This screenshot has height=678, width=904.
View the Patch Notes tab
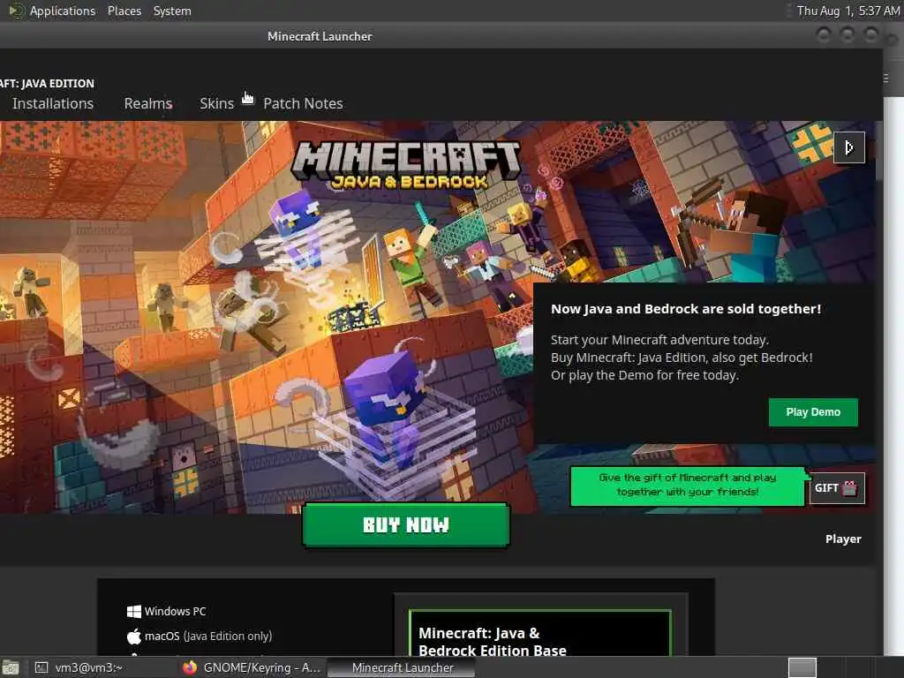[x=304, y=103]
